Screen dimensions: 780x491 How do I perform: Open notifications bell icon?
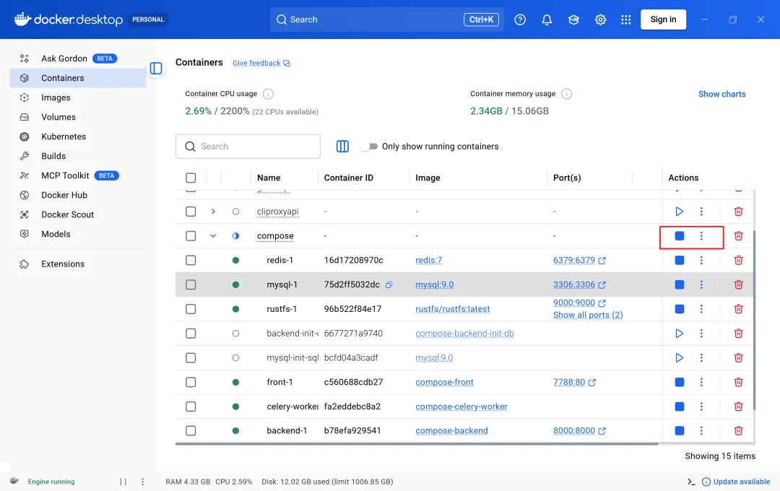(x=547, y=19)
